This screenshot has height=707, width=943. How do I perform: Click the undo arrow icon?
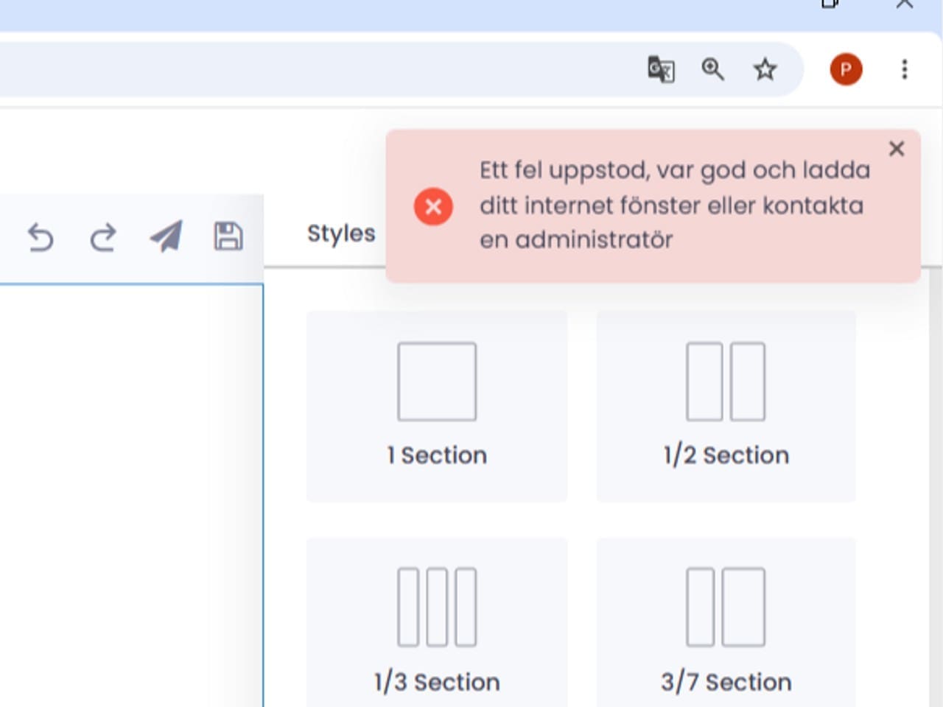click(x=41, y=238)
